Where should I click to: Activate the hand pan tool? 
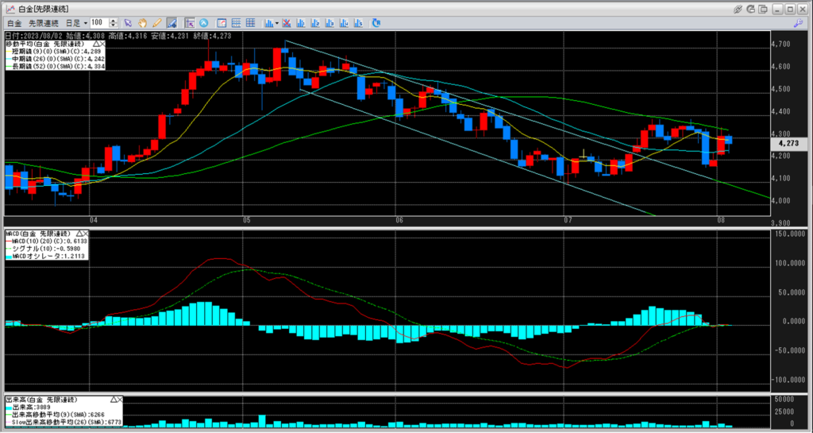point(142,23)
